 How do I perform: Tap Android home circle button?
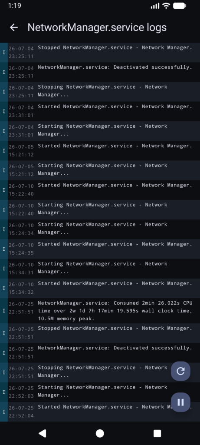coord(100,433)
